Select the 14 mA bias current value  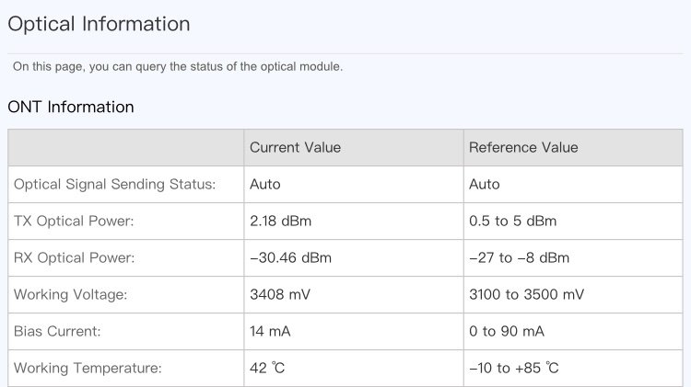click(270, 331)
